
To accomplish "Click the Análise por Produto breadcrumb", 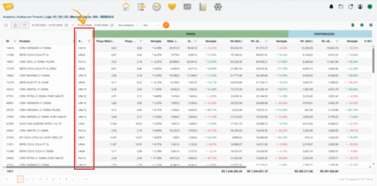I will click(x=30, y=17).
